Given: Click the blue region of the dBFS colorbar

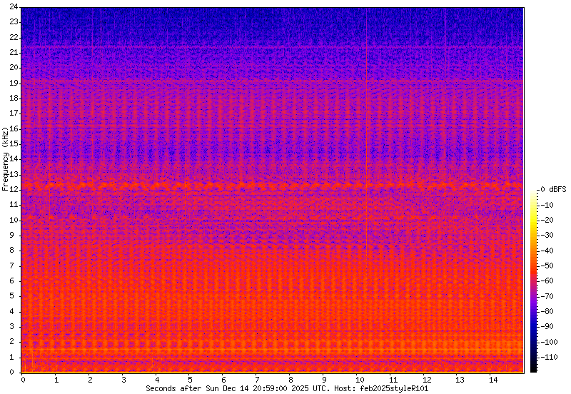Looking at the screenshot, I should pyautogui.click(x=534, y=328).
